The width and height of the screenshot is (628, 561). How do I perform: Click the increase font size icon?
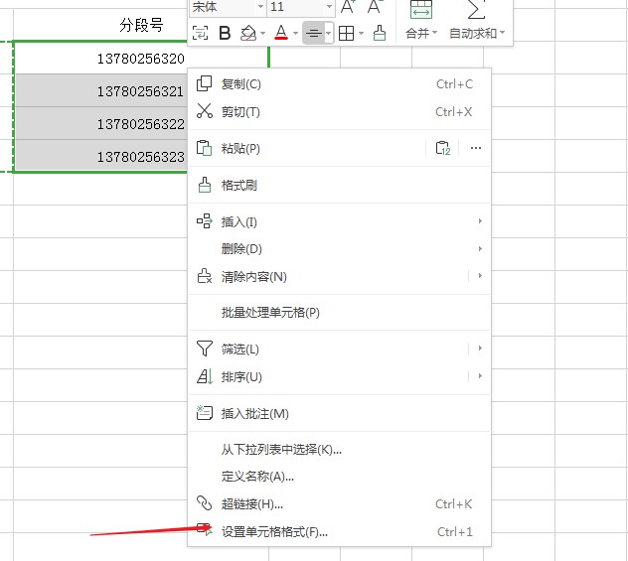point(348,7)
